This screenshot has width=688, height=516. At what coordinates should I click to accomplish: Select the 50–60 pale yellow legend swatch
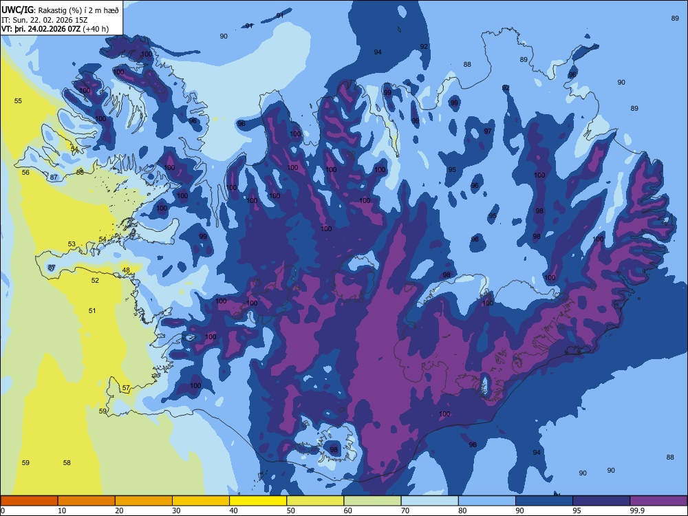point(316,501)
